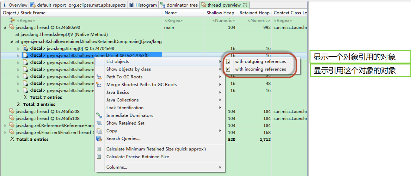Click the Show Retained Set icon

click(99, 123)
